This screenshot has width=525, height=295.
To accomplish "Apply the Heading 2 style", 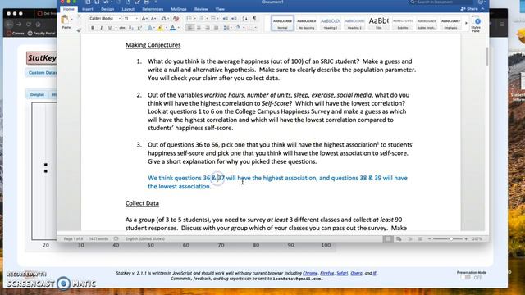I will (354, 24).
